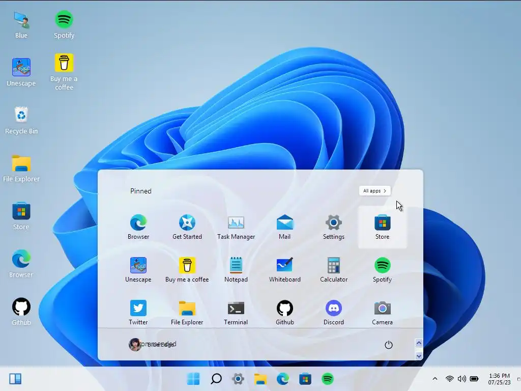Click the volume icon in system tray
This screenshot has width=521, height=391.
coord(461,379)
